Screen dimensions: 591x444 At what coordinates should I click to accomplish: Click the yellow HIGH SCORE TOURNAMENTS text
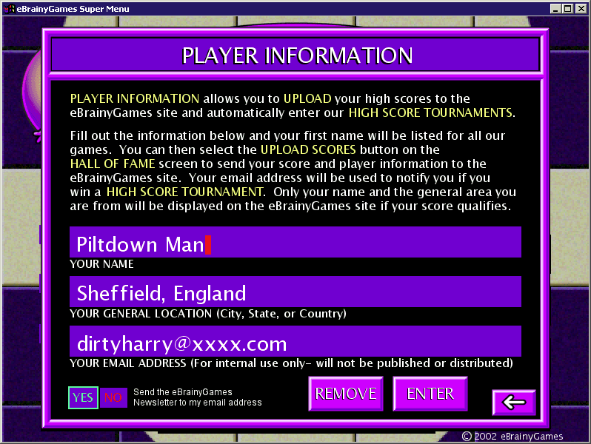pos(430,112)
